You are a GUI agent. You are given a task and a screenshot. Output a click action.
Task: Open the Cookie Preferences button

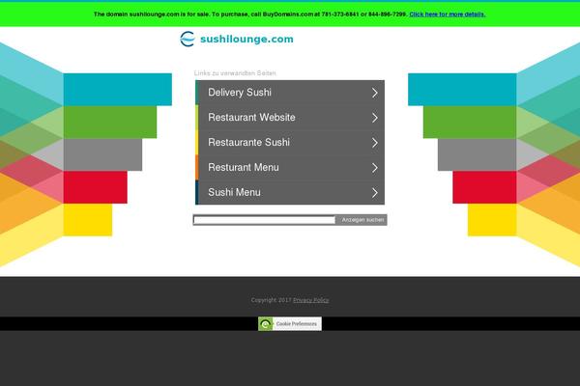290,324
